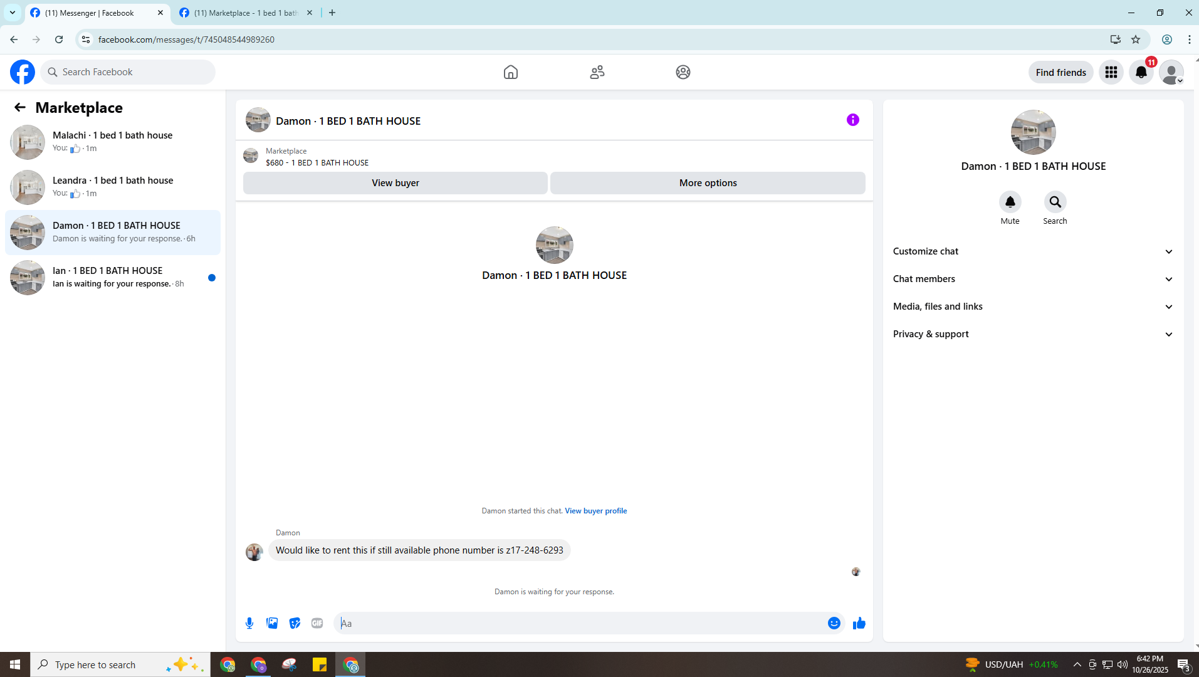Screen dimensions: 1199x677
Task: Open the taskbar notification center
Action: click(1183, 664)
